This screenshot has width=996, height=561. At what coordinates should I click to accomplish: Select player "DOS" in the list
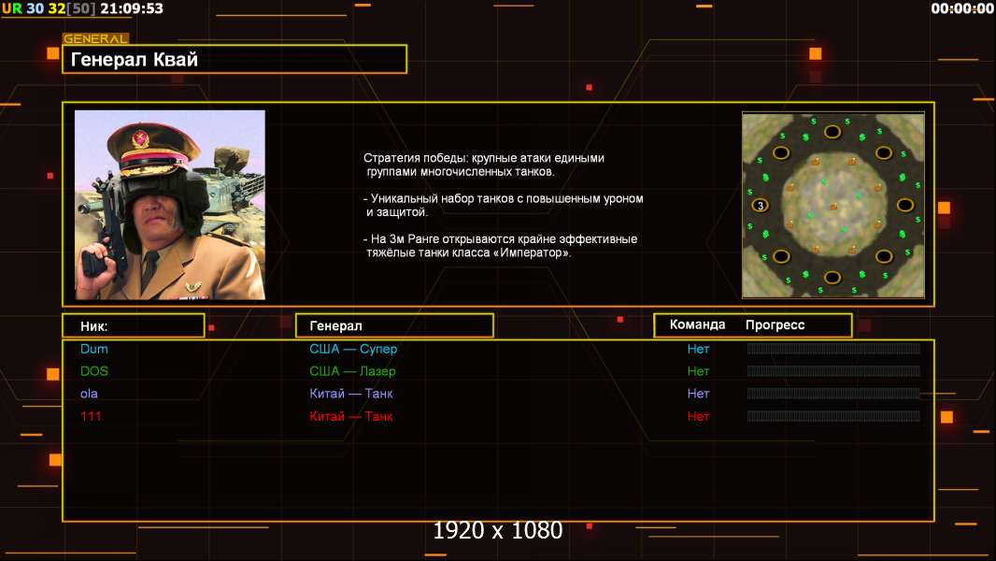tap(94, 371)
